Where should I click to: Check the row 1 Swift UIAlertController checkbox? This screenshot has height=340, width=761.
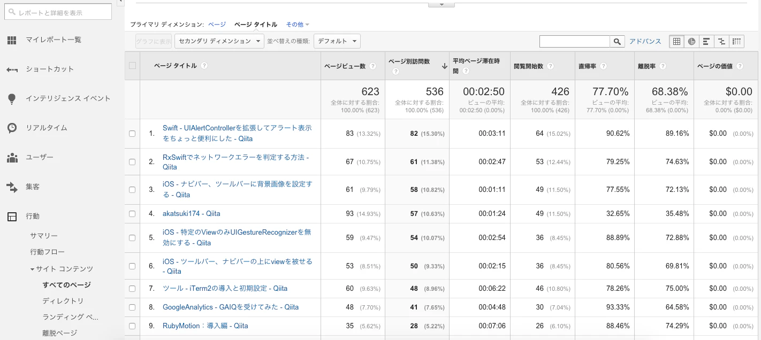132,134
